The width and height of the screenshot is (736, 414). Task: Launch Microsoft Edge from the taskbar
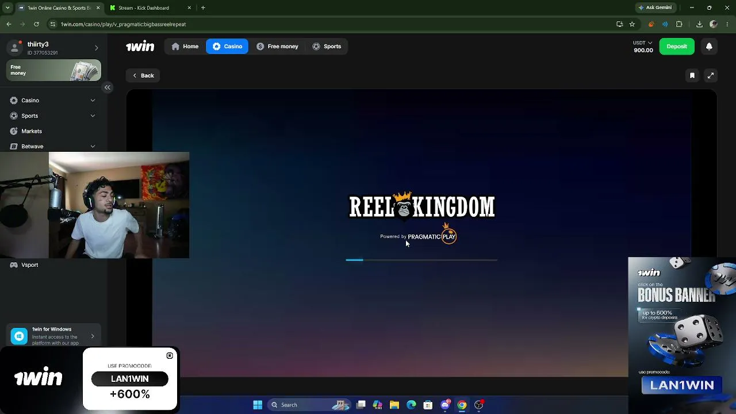(x=411, y=405)
